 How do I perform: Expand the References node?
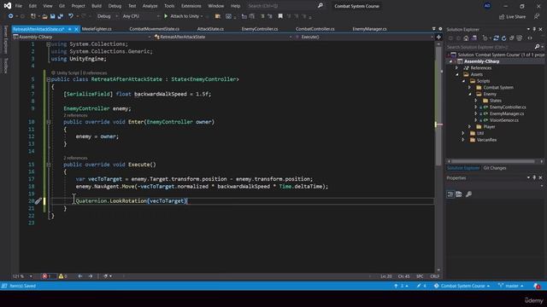(x=456, y=68)
